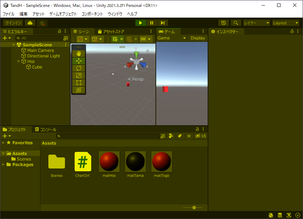Toggle the Inspector panel lock

click(292, 31)
